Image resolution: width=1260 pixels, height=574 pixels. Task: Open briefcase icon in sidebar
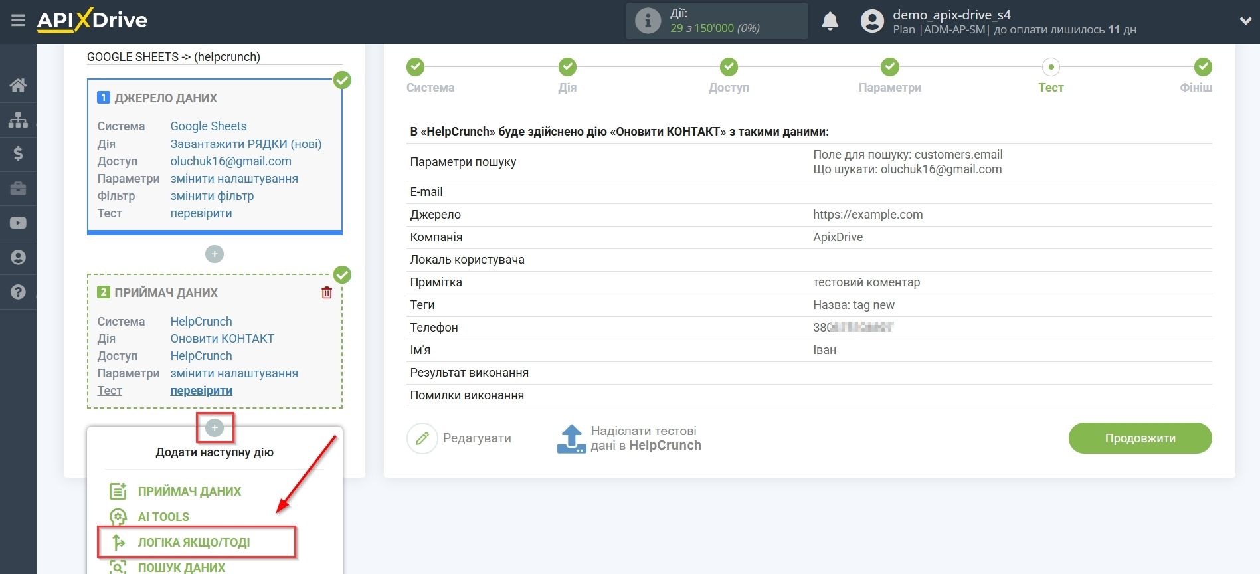[x=18, y=189]
